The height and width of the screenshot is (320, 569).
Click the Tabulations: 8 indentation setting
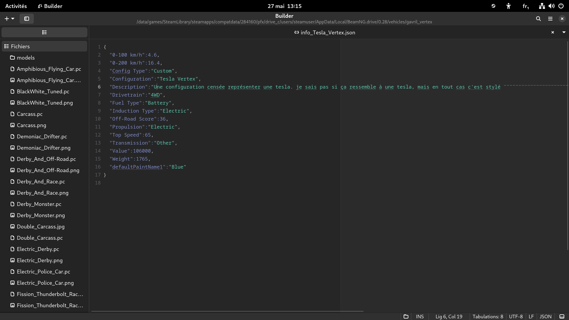[x=488, y=316]
